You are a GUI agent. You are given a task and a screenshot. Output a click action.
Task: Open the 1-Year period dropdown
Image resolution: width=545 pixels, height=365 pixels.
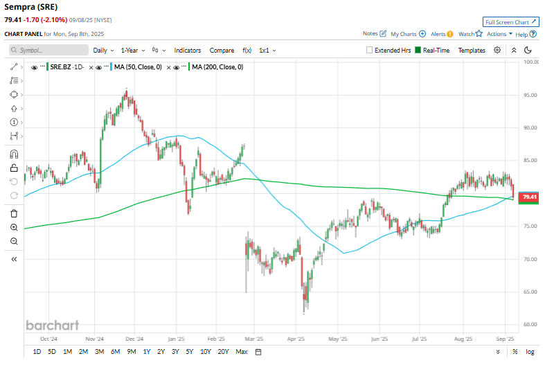click(x=133, y=51)
